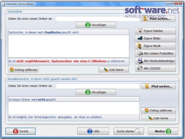Viewport: 185px width, 139px height.
Task: Click the window title bar icon
Action: pyautogui.click(x=4, y=4)
